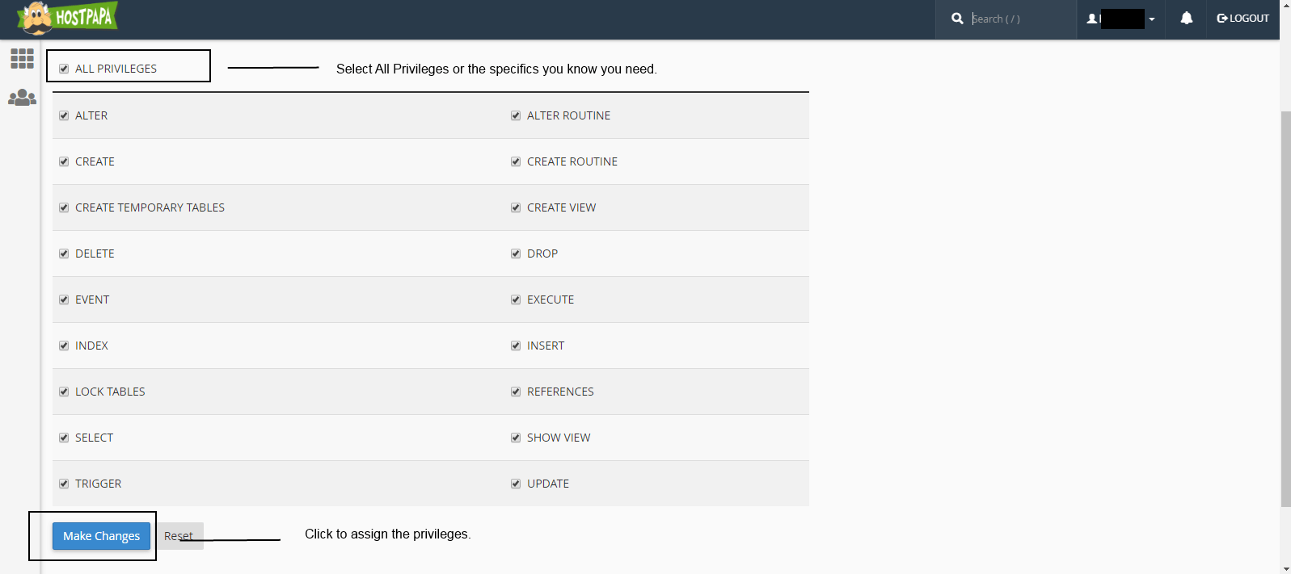This screenshot has height=574, width=1291.
Task: Toggle the CREATE VIEW checkbox
Action: tap(516, 207)
